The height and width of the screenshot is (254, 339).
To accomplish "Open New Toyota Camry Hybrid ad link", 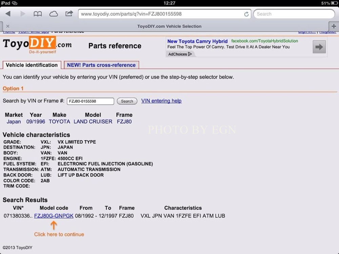I will tap(197, 41).
